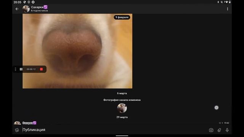Tap the floating round button on right

(x=217, y=107)
